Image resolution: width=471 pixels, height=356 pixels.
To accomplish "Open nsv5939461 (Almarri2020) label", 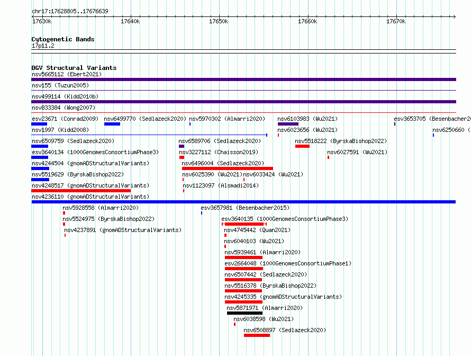I will click(262, 252).
